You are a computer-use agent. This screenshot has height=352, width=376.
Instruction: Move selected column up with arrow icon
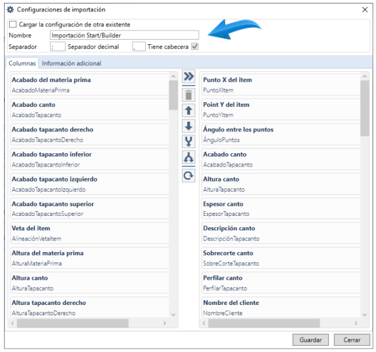point(188,111)
